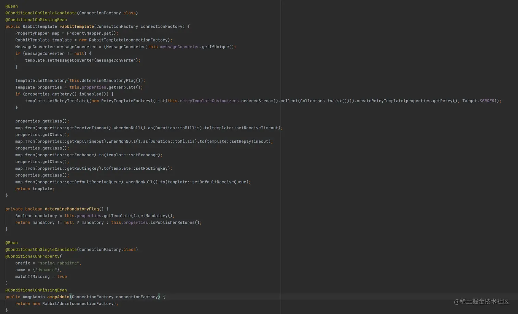Click the PropertyMapper.get() call
518x314 pixels.
[x=91, y=33]
